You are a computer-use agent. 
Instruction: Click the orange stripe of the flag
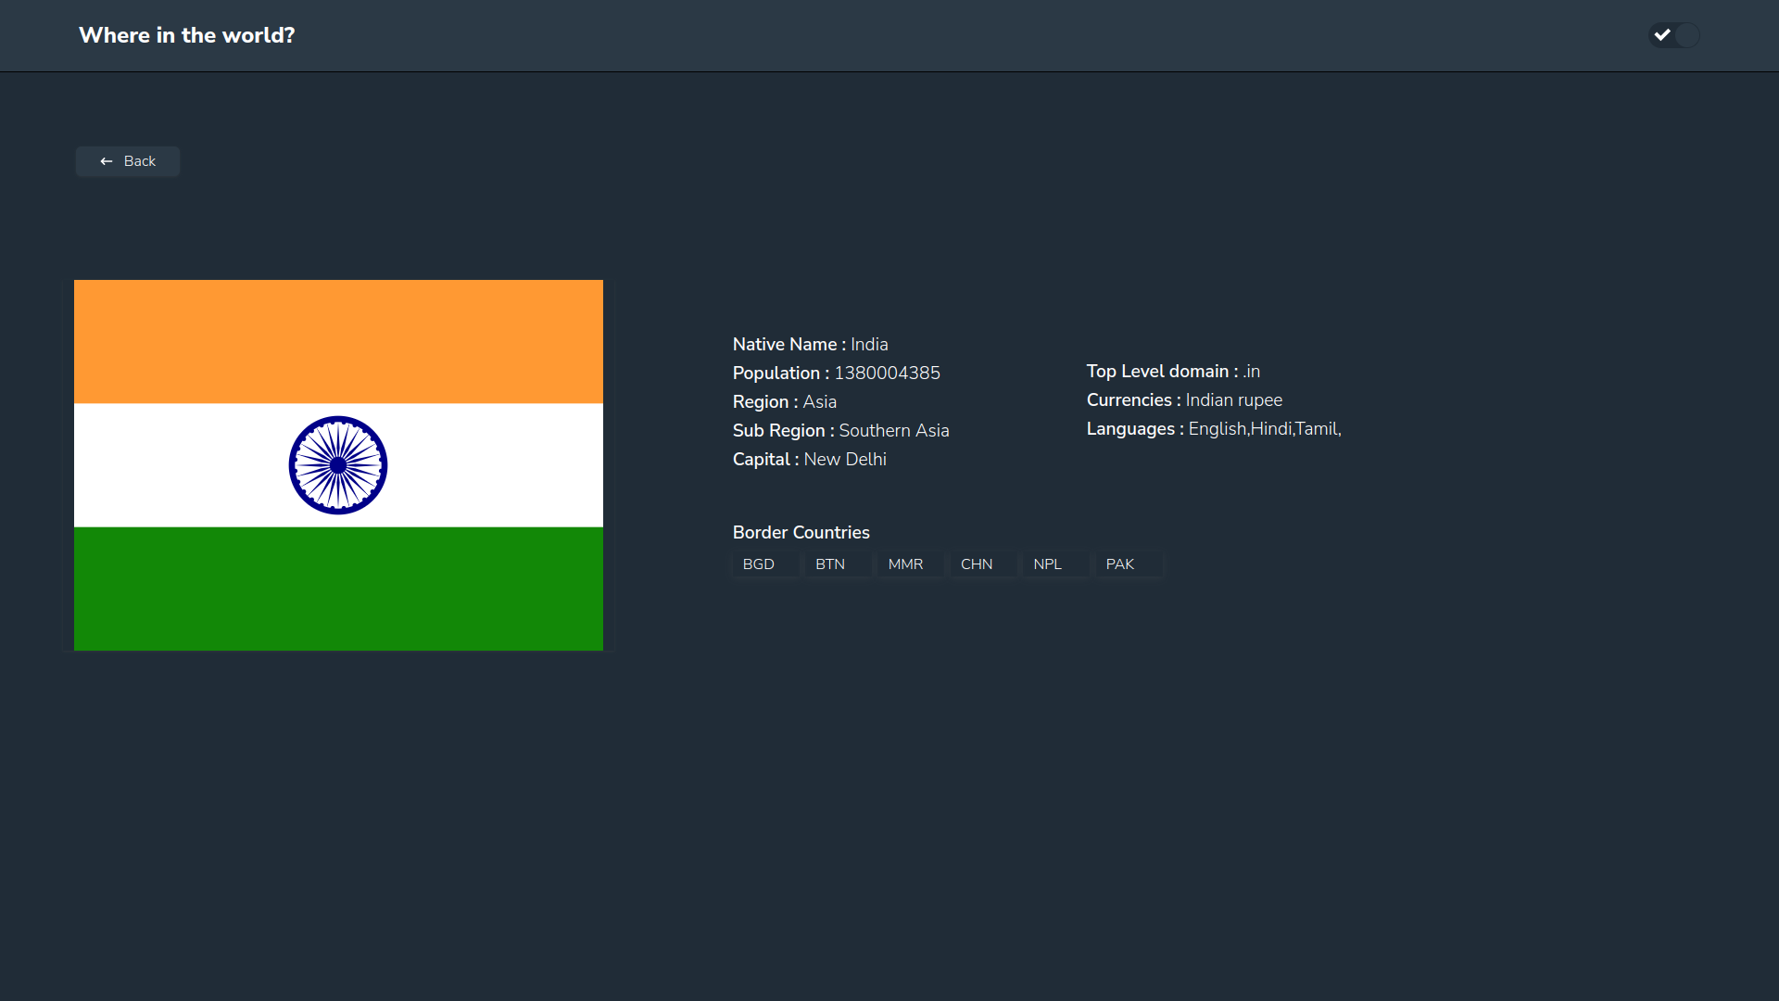tap(338, 341)
